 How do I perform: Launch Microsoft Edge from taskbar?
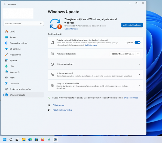[30, 139]
